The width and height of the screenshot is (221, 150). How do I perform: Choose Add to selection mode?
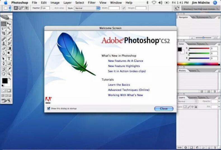(x=19, y=8)
